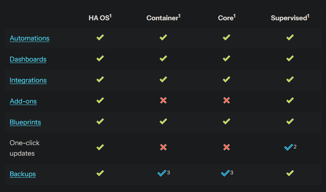Open the Blueprints link
The width and height of the screenshot is (326, 192).
click(x=25, y=122)
